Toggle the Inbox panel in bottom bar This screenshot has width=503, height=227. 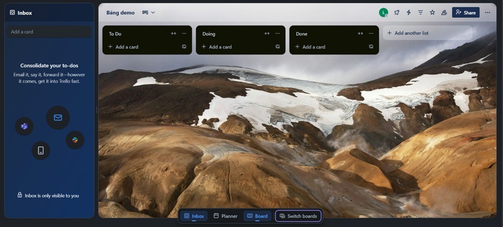pyautogui.click(x=194, y=216)
